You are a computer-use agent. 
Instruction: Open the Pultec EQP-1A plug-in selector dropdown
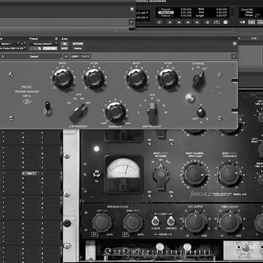point(12,48)
